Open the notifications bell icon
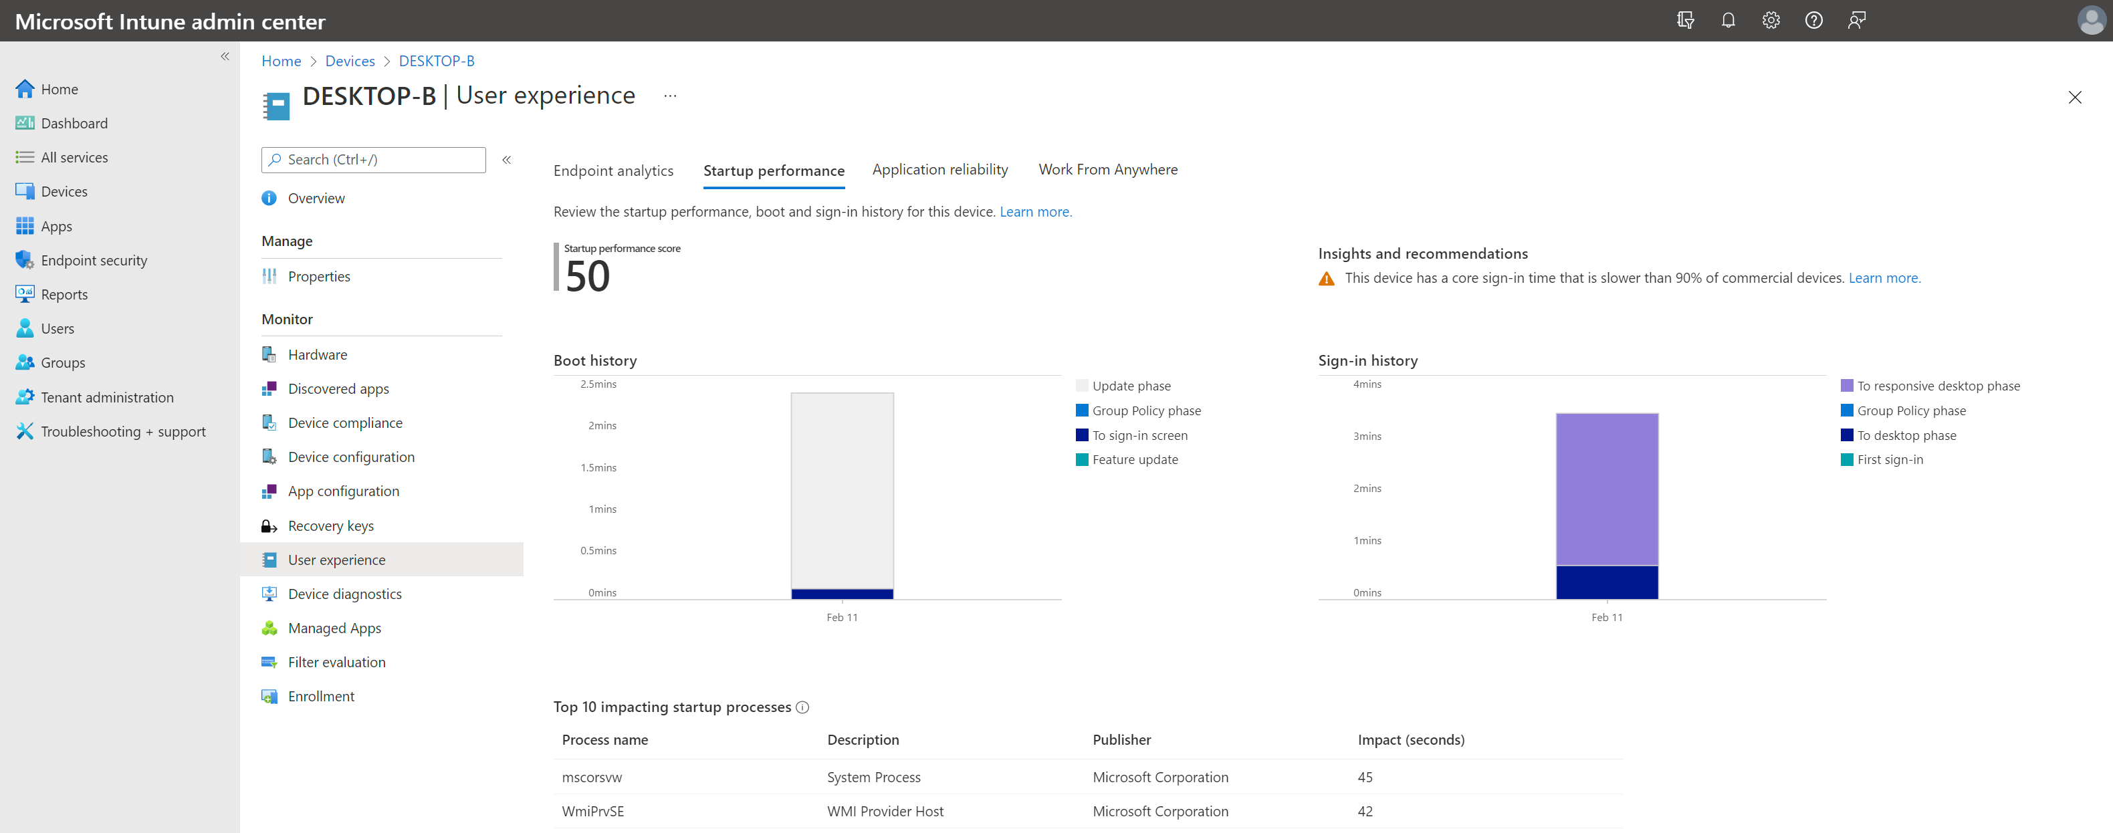Image resolution: width=2113 pixels, height=833 pixels. pos(1727,21)
